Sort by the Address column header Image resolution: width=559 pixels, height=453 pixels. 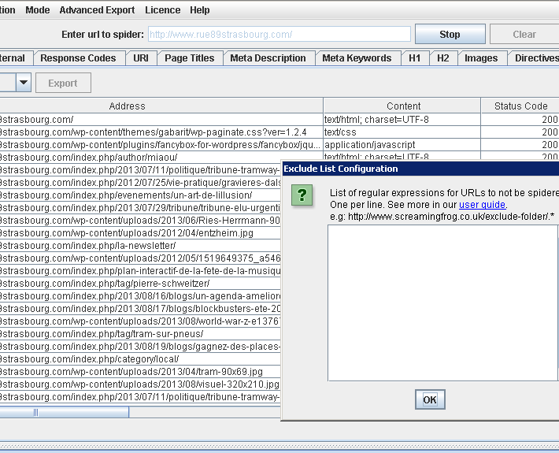coord(128,106)
